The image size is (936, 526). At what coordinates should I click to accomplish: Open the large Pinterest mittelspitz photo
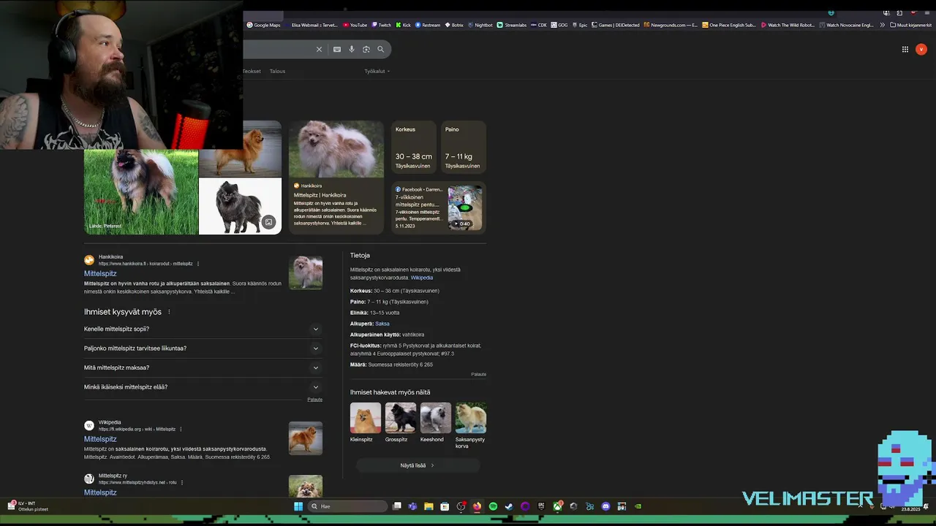pyautogui.click(x=141, y=191)
